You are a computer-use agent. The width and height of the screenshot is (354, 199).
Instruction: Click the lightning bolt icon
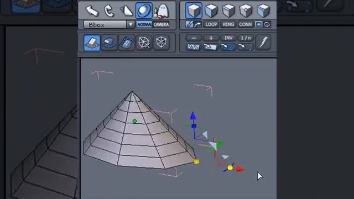coord(263,42)
